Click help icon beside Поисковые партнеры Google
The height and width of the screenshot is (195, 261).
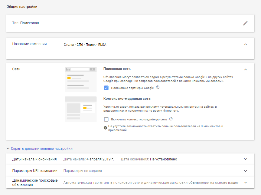click(x=158, y=88)
